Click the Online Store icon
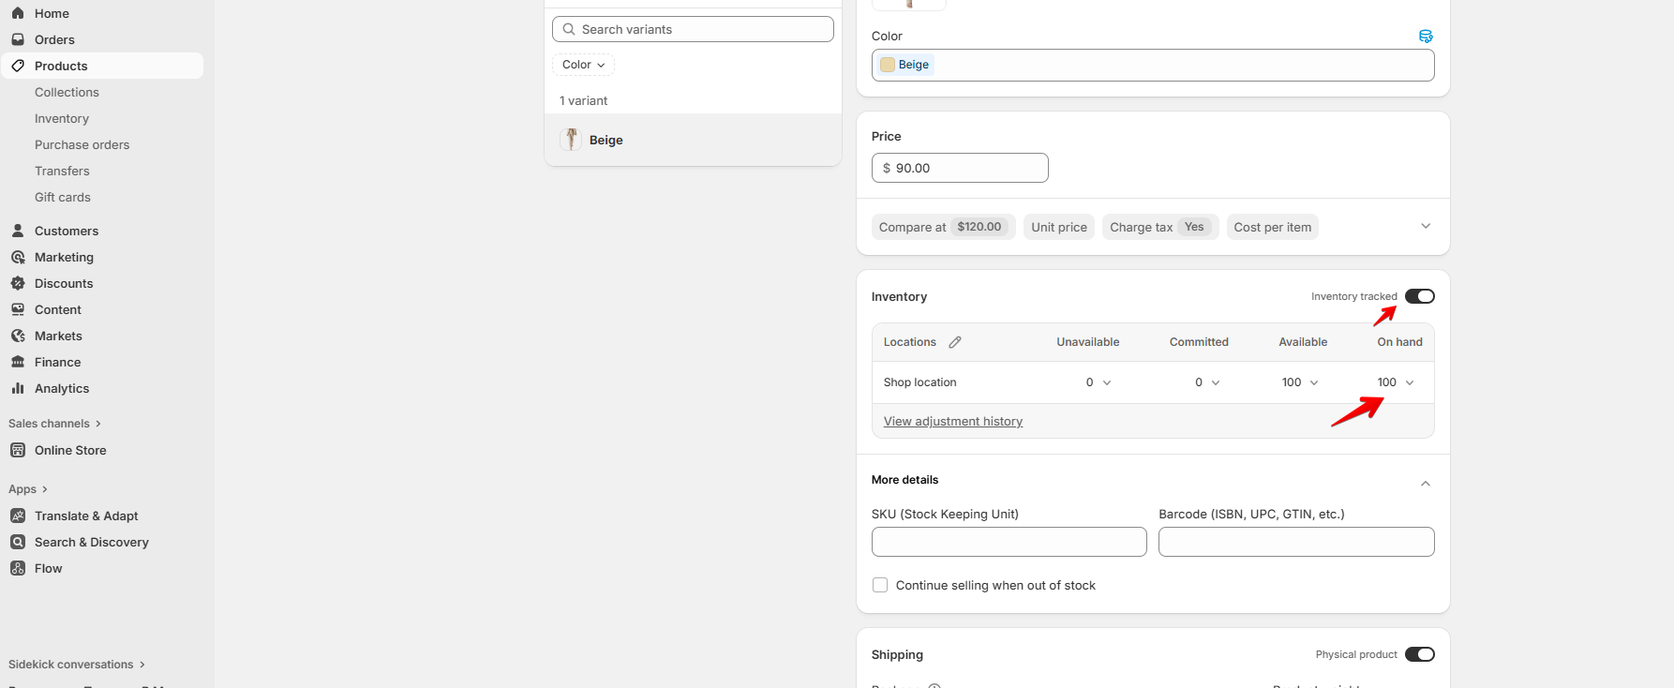 [18, 450]
